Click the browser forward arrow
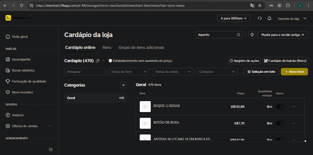This screenshot has height=155, width=313. pyautogui.click(x=13, y=5)
